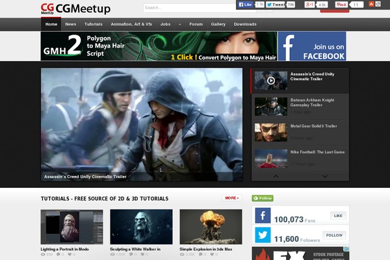Go to the News menu item
This screenshot has width=390, height=260.
(x=71, y=25)
